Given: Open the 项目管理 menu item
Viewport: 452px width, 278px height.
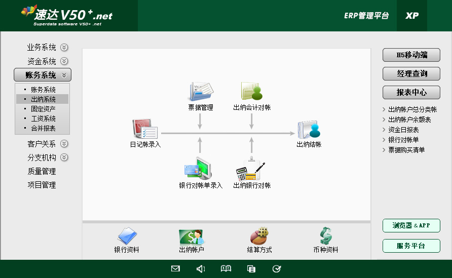Looking at the screenshot, I should [42, 185].
